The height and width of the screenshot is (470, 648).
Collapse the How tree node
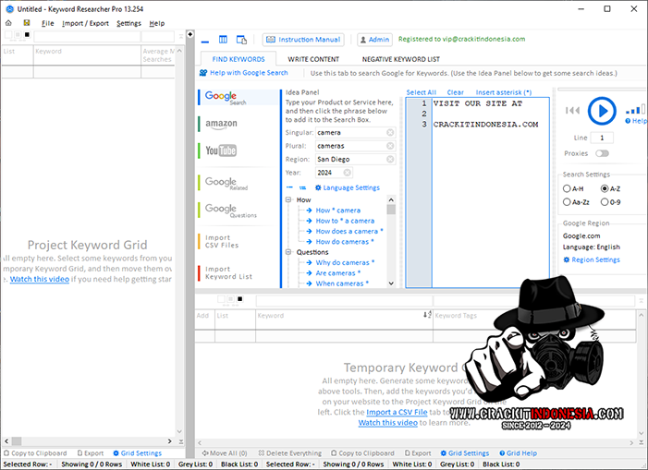pyautogui.click(x=288, y=199)
